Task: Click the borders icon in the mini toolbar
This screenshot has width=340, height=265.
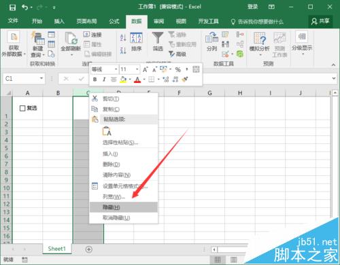Action: (152, 79)
